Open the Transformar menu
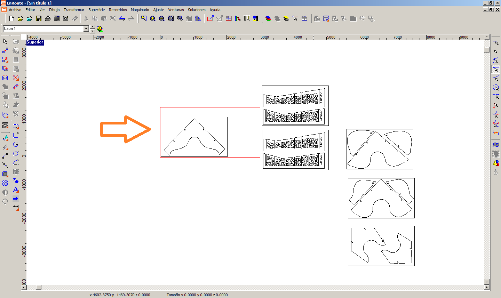This screenshot has height=298, width=501. coord(74,10)
